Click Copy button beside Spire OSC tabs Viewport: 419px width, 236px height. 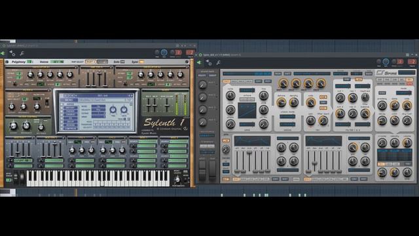click(x=258, y=81)
